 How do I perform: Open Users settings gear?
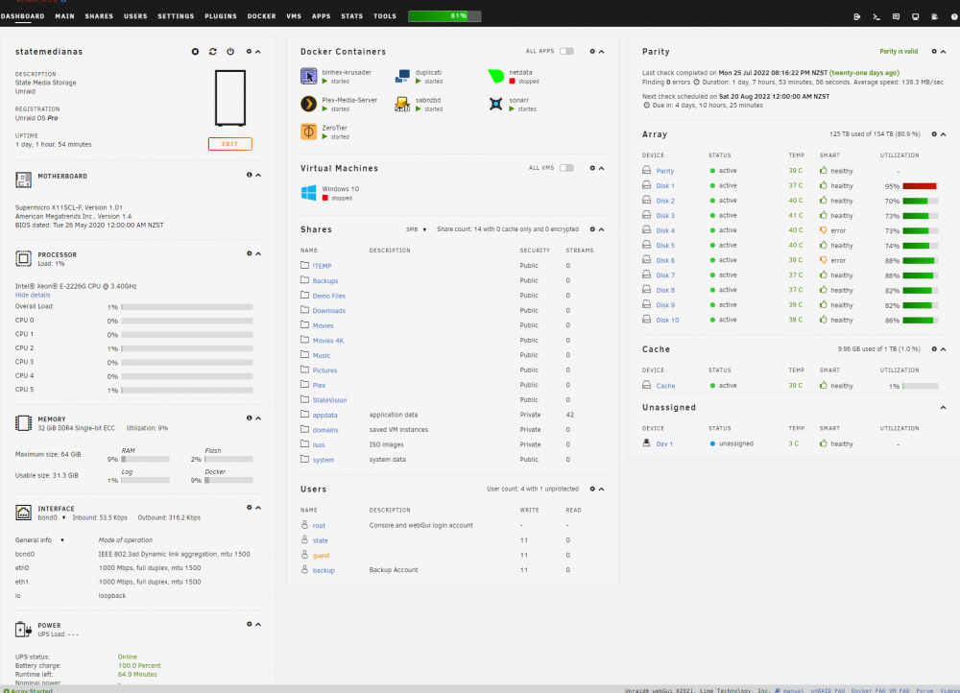coord(592,489)
